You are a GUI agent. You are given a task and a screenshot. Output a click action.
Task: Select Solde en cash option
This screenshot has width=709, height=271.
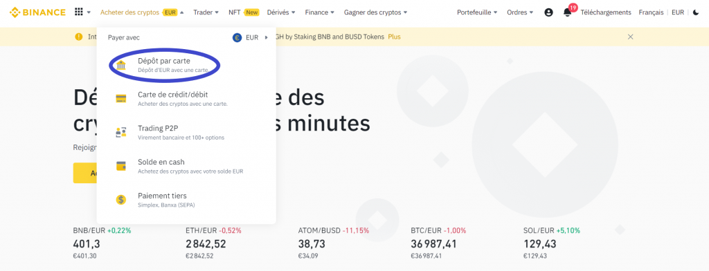[x=186, y=166]
